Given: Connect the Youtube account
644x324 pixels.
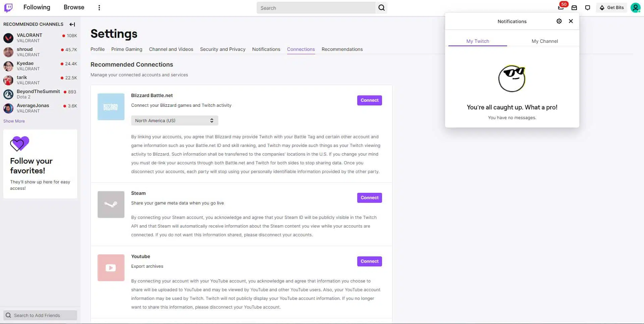Looking at the screenshot, I should tap(369, 261).
